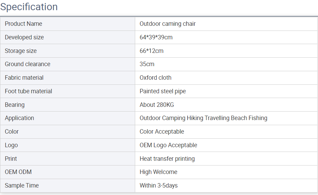Click the 35cm clearance value
Screen dimensions: 318x195
[x=147, y=64]
